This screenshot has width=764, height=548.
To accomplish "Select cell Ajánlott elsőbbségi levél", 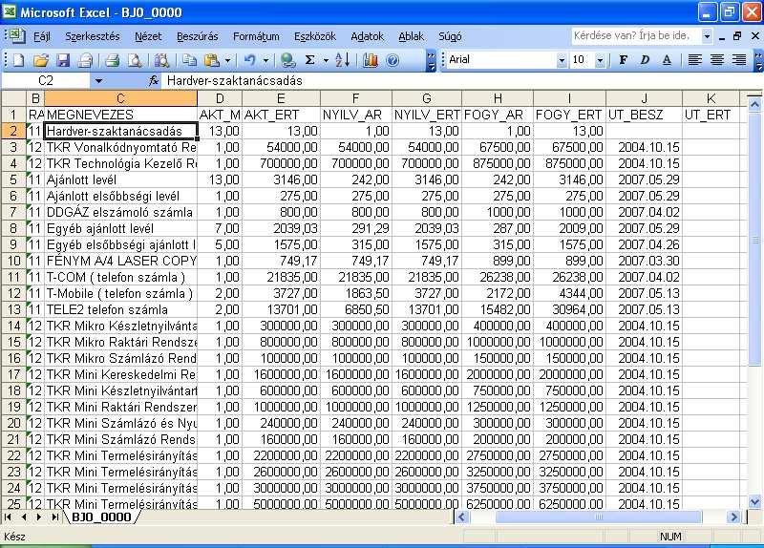I will click(121, 196).
